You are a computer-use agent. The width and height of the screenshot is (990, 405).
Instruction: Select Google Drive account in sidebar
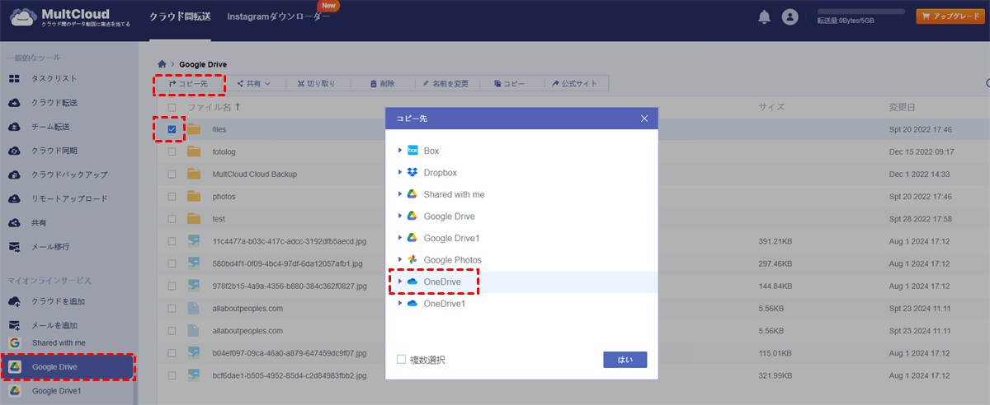68,366
